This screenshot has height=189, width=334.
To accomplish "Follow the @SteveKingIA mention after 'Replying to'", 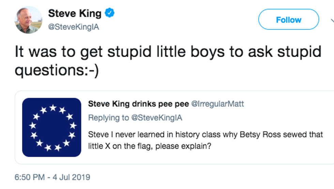I will (157, 118).
